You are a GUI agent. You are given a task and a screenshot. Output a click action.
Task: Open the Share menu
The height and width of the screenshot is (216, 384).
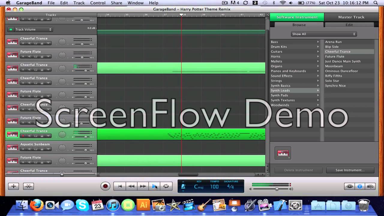116,3
